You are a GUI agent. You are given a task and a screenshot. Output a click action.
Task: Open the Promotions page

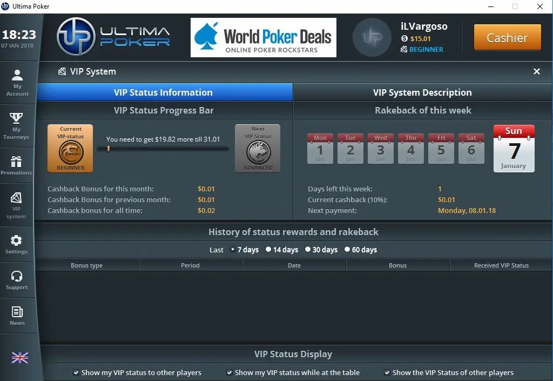tap(18, 165)
